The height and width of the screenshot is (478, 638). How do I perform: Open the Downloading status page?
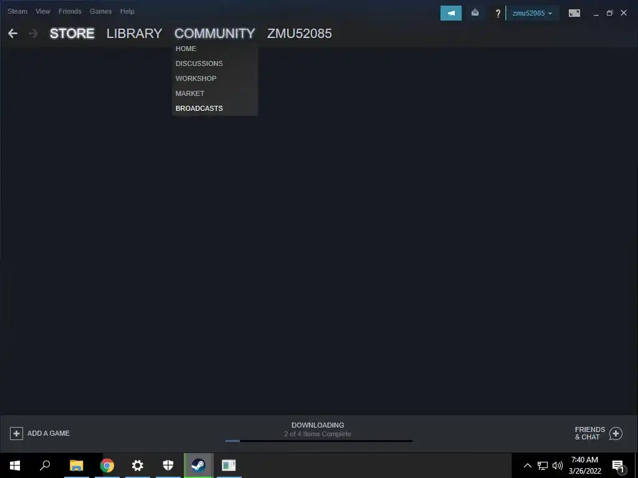point(318,425)
